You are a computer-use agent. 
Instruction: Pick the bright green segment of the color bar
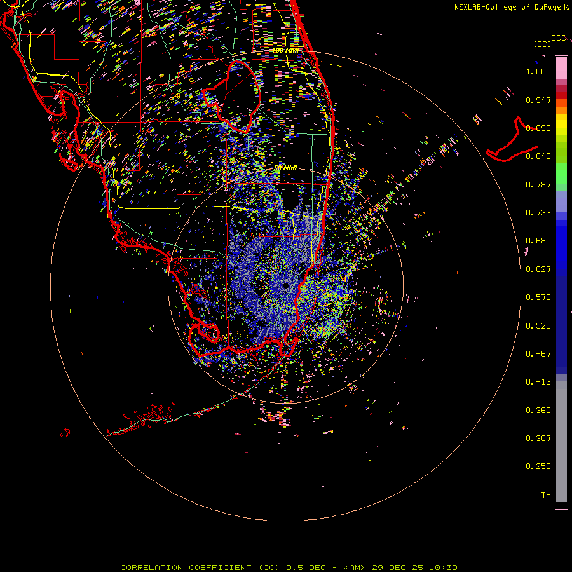click(x=561, y=174)
